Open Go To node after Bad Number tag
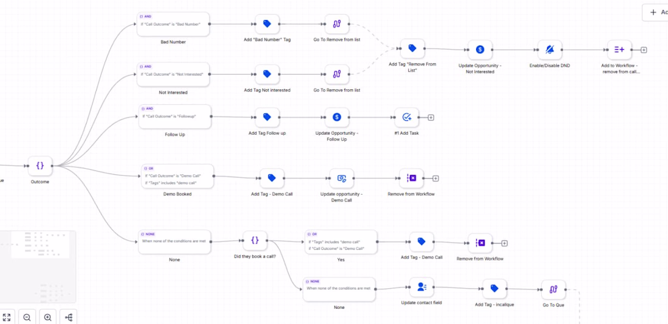 tap(337, 24)
